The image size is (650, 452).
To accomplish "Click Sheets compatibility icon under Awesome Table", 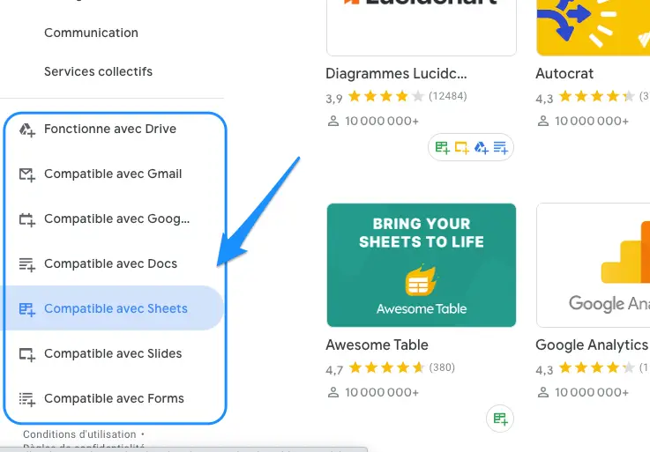I will (500, 419).
